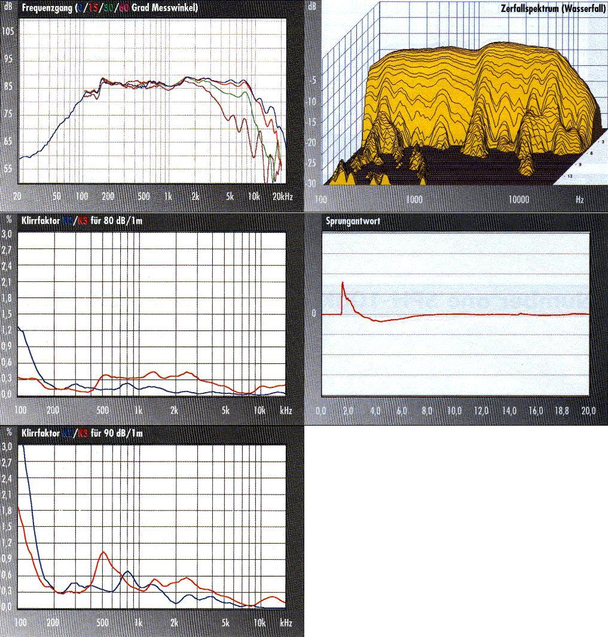Click the 95 label on Frequenzgang dB axis
This screenshot has height=637, width=608.
(x=8, y=59)
